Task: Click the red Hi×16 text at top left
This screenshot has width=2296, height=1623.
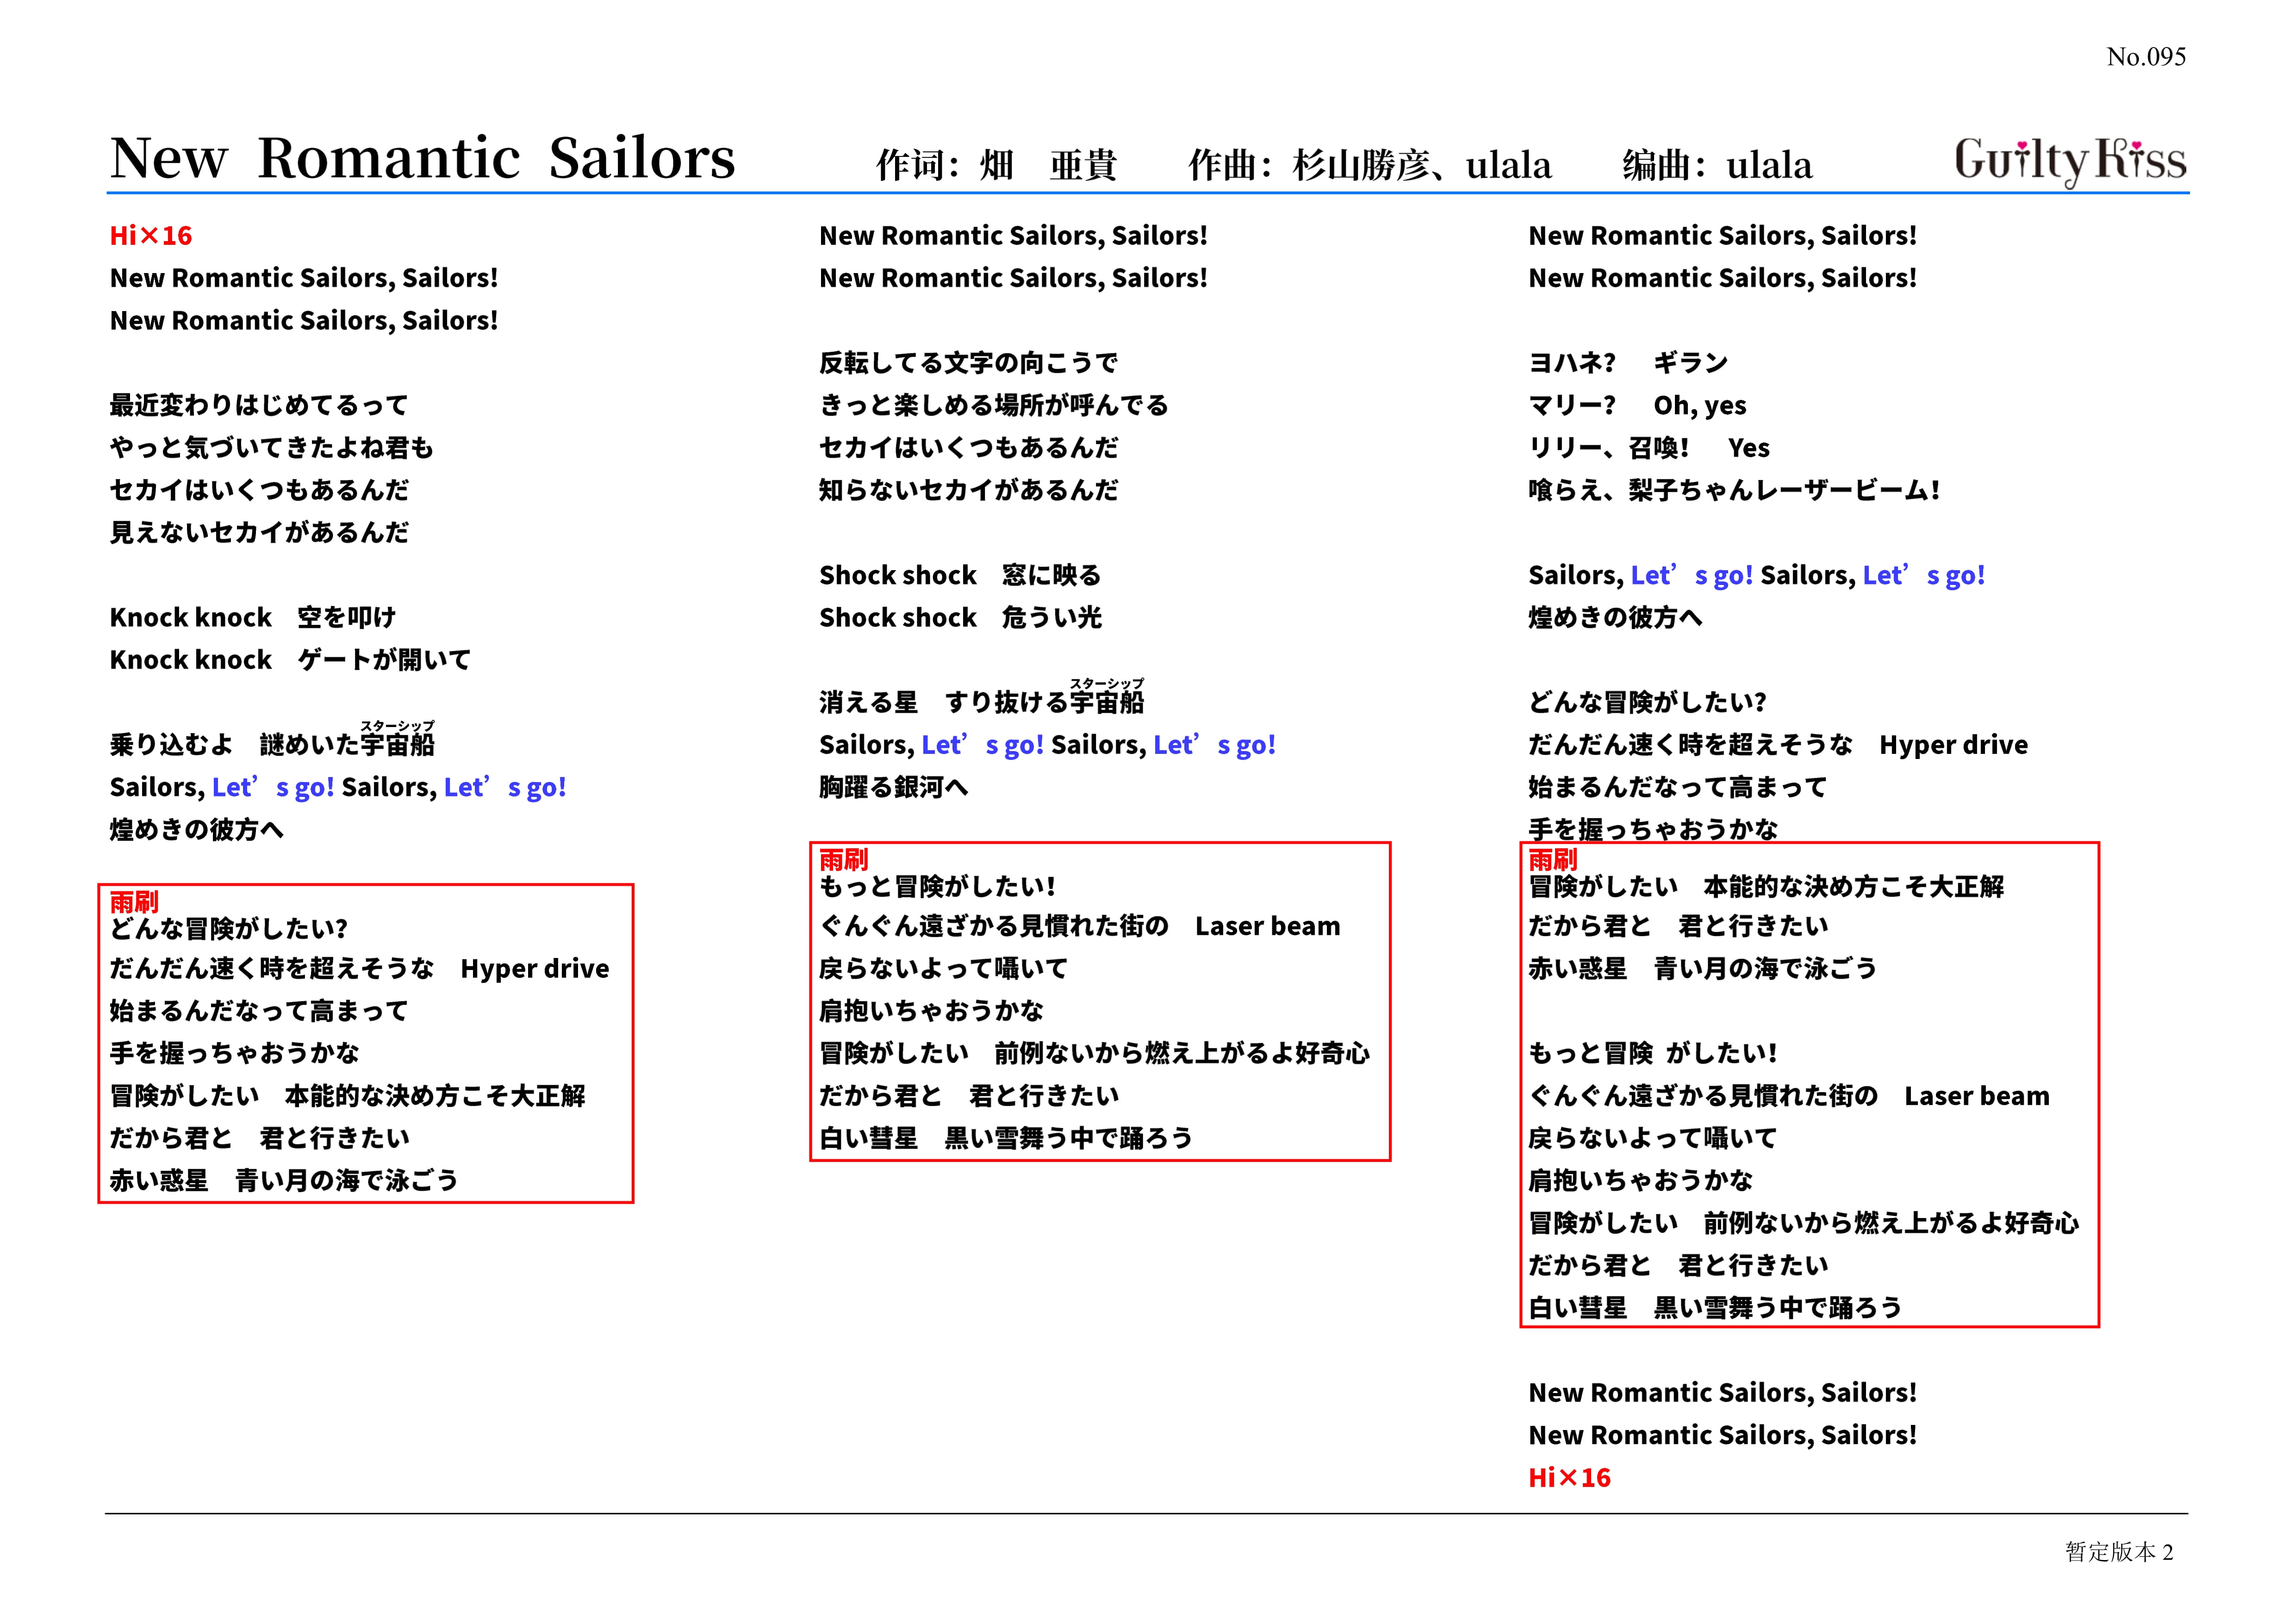Action: 151,236
